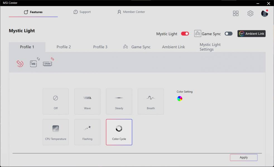Select the MB motherboard device icon
Screen dimensions: 274x167
[33, 64]
